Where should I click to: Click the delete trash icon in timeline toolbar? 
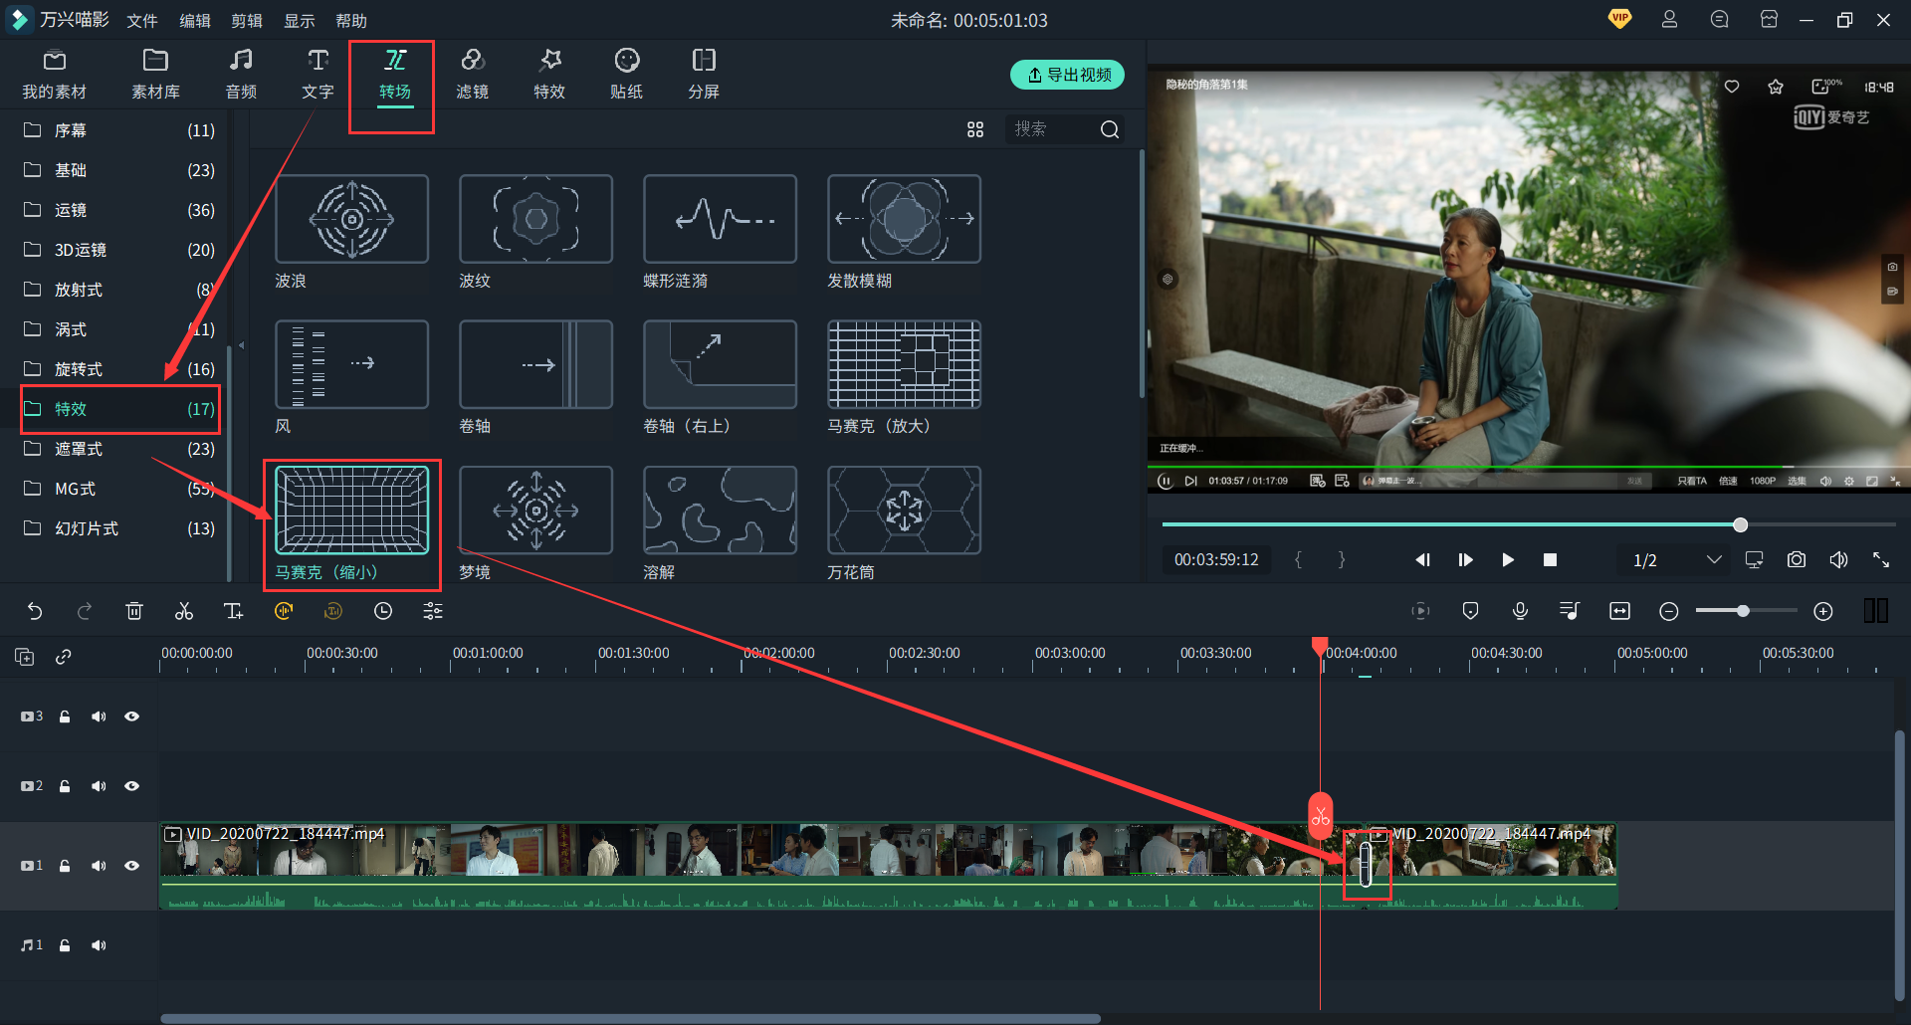point(134,611)
